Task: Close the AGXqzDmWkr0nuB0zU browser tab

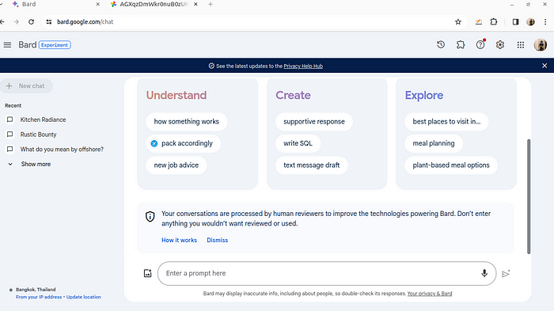Action: (x=195, y=4)
